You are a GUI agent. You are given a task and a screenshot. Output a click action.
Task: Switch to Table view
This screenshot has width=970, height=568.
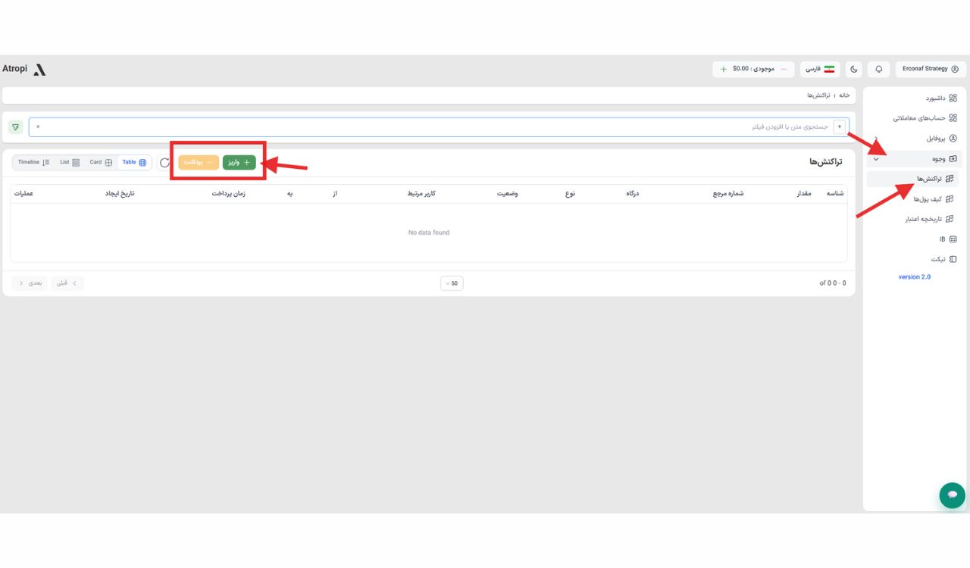(134, 163)
